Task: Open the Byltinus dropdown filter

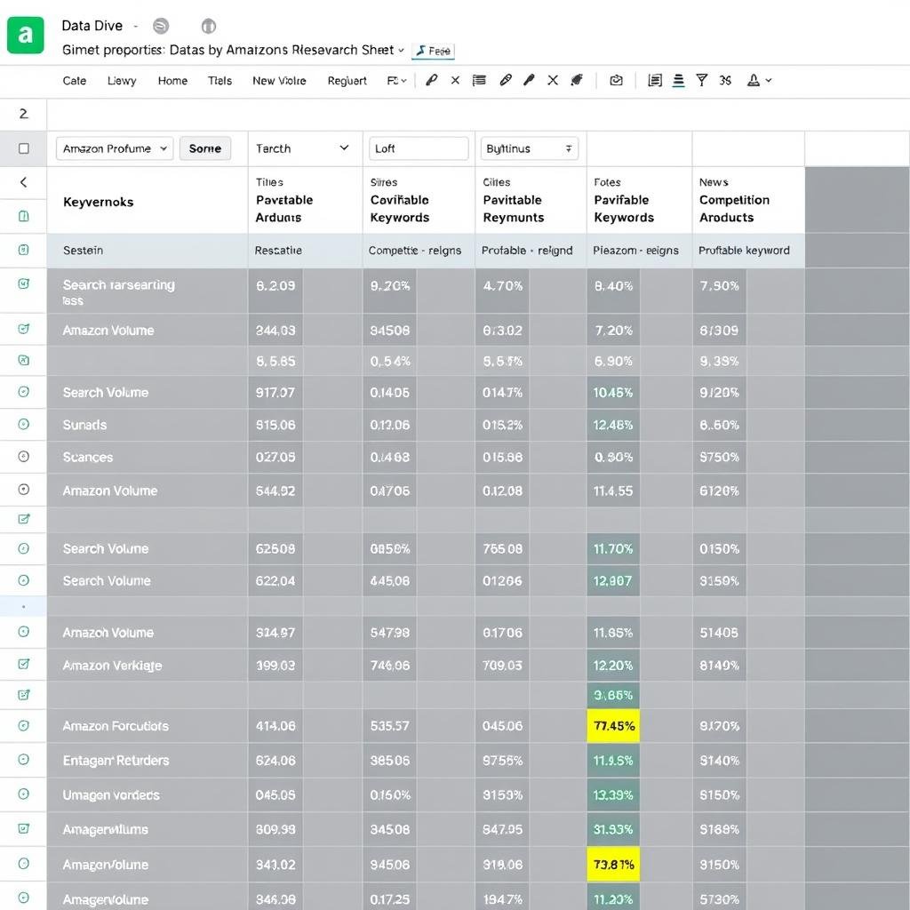Action: [x=530, y=148]
